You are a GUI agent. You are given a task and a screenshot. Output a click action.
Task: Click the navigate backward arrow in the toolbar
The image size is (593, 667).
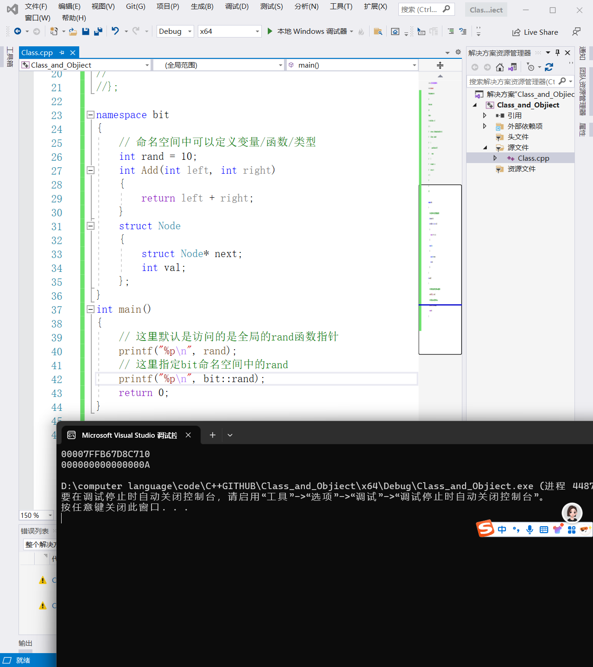click(x=18, y=31)
